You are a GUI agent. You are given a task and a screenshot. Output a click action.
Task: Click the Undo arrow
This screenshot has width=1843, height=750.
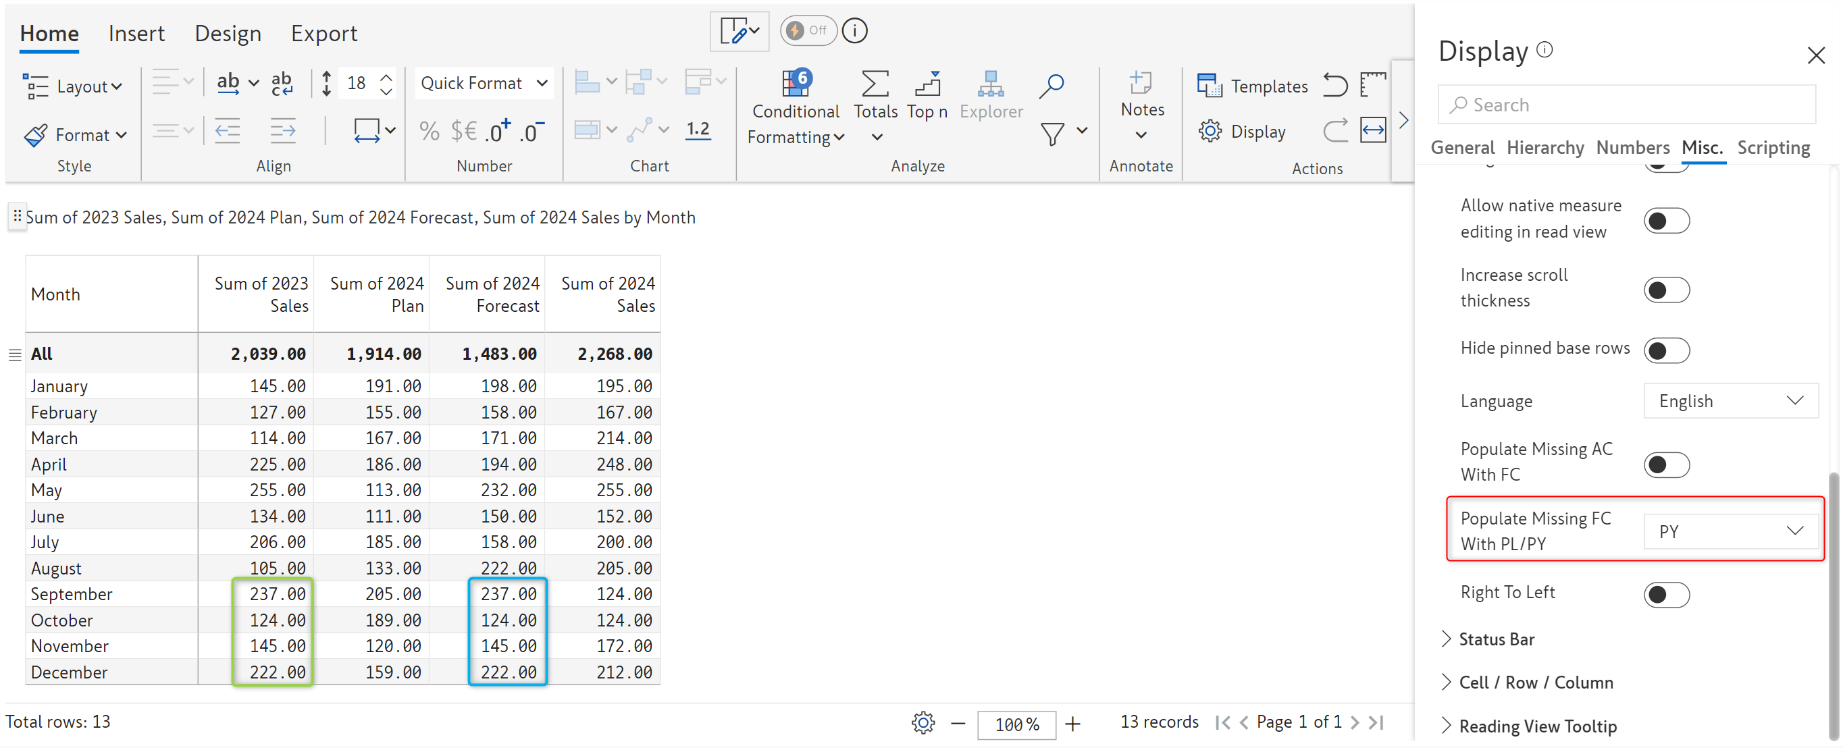coord(1335,85)
